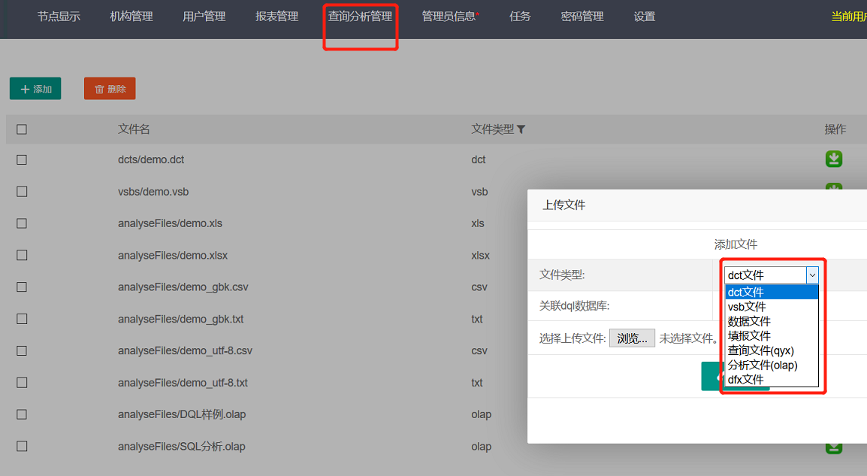Click the 未选择文件 status text

click(x=688, y=338)
